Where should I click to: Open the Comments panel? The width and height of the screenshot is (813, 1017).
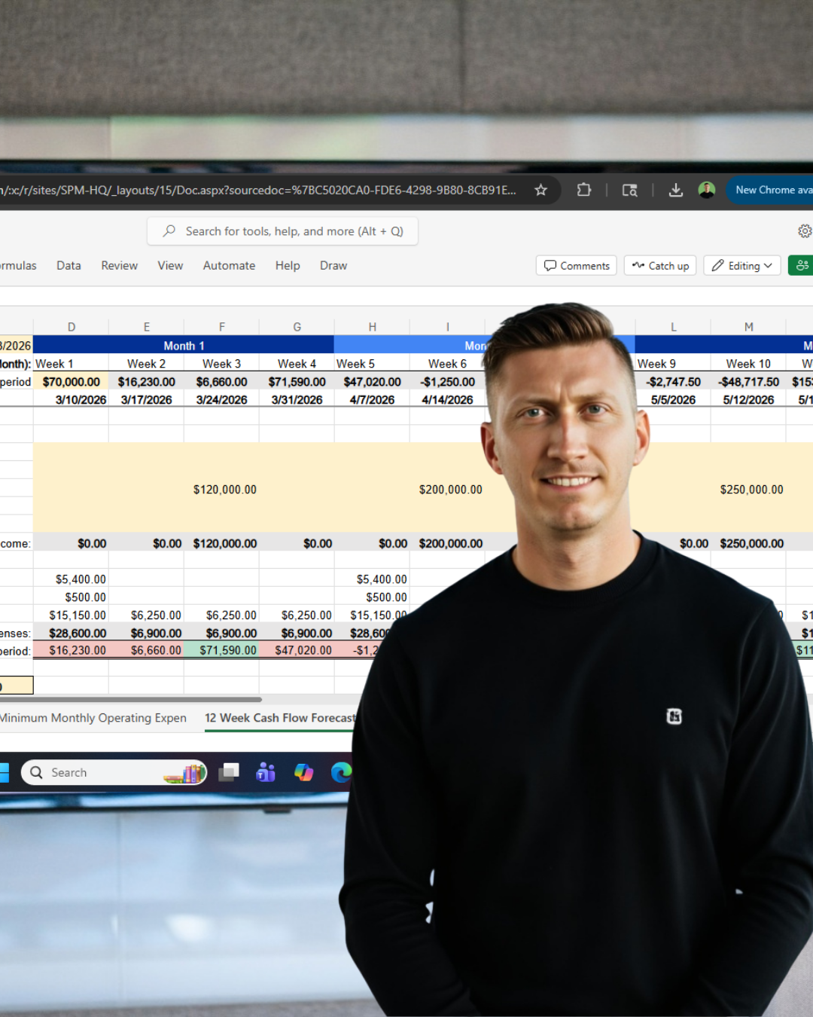tap(576, 265)
